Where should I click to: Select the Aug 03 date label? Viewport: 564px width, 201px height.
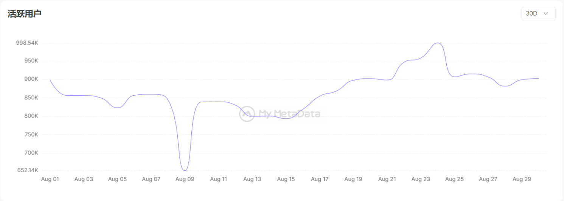(84, 179)
